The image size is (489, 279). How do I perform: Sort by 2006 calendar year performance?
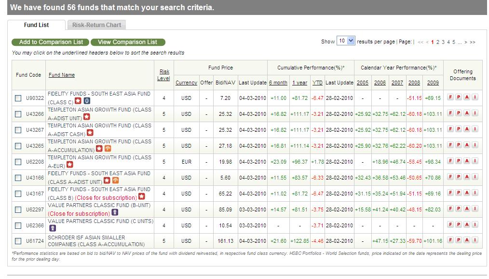pos(380,83)
